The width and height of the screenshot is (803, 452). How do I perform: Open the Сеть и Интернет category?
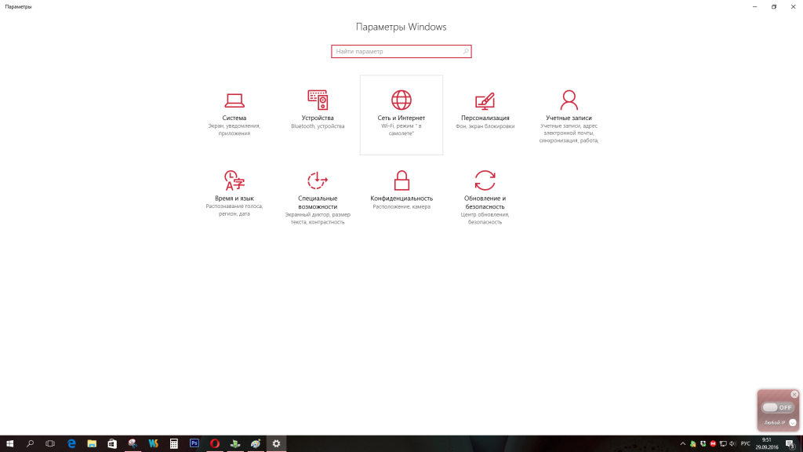click(401, 115)
